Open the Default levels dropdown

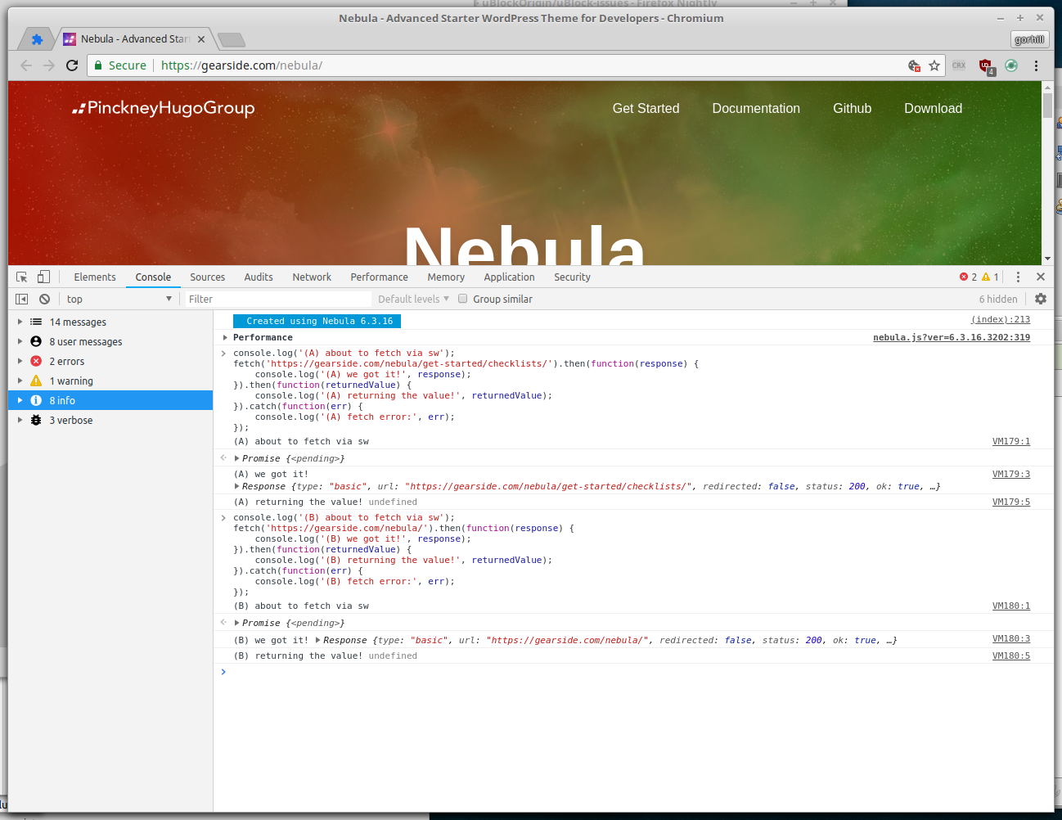point(412,299)
